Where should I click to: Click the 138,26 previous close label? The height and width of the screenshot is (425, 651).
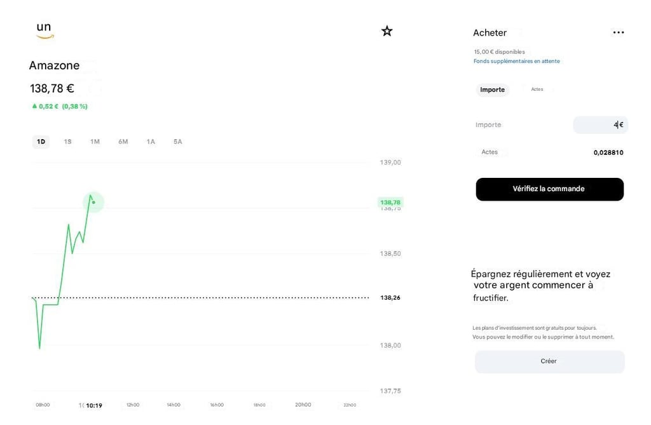pyautogui.click(x=389, y=297)
